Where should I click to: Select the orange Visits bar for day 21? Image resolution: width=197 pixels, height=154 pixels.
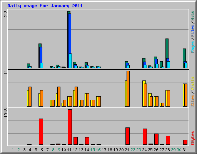click(128, 89)
